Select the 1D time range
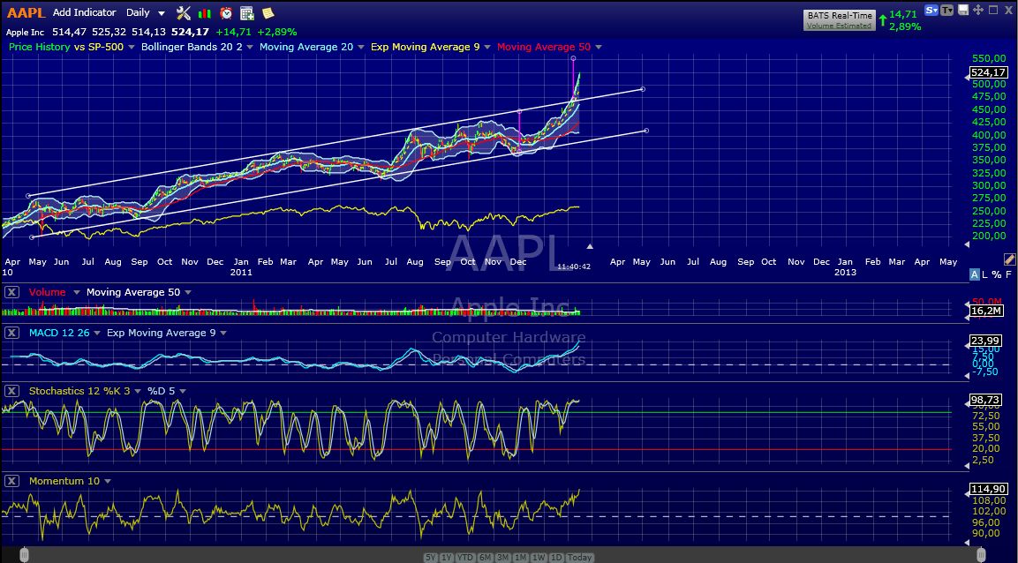This screenshot has width=1018, height=563. click(x=555, y=557)
